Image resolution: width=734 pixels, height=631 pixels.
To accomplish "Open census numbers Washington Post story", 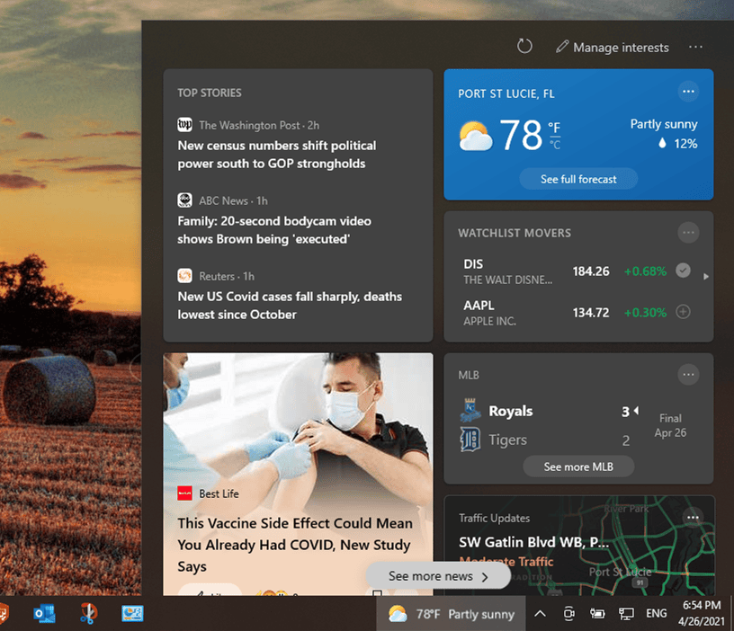I will pos(277,155).
